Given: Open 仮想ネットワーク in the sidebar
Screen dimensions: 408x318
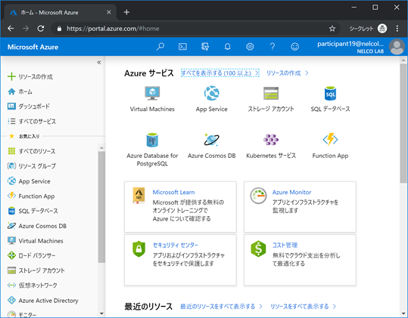Looking at the screenshot, I should tap(33, 286).
